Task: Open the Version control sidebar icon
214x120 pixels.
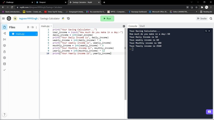Action: (x=5, y=33)
